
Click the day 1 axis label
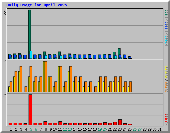click(11, 129)
